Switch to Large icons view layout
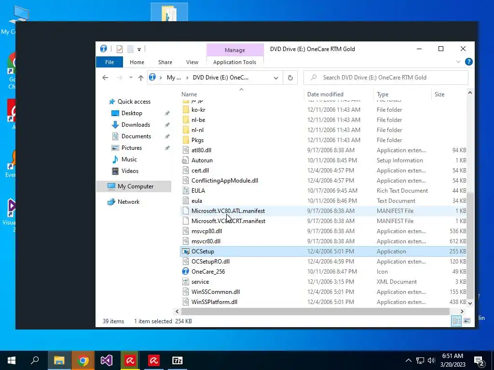Viewport: 494px width, 370px height. pyautogui.click(x=467, y=321)
